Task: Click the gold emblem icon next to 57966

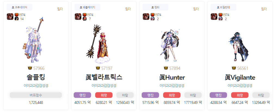Action: 30,68
